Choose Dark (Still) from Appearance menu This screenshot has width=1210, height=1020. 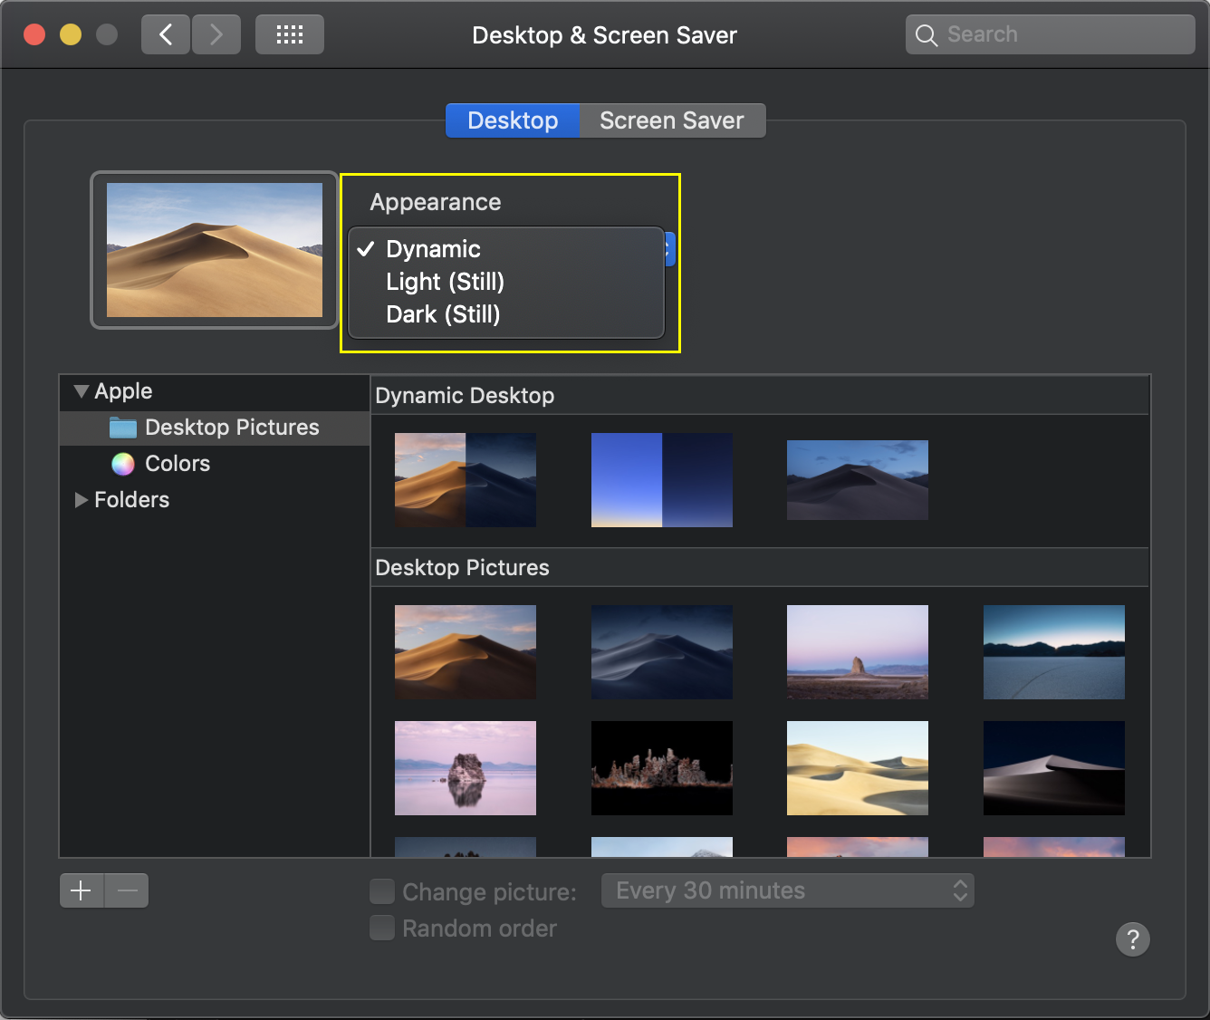tap(443, 314)
